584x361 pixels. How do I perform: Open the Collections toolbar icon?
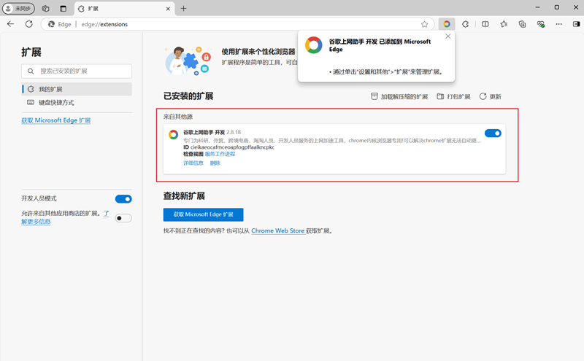522,24
